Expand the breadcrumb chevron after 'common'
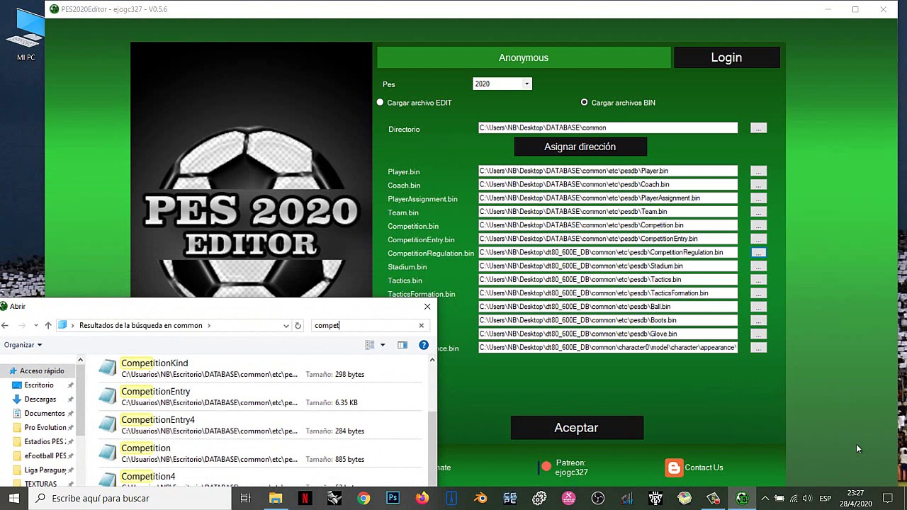 pyautogui.click(x=209, y=326)
